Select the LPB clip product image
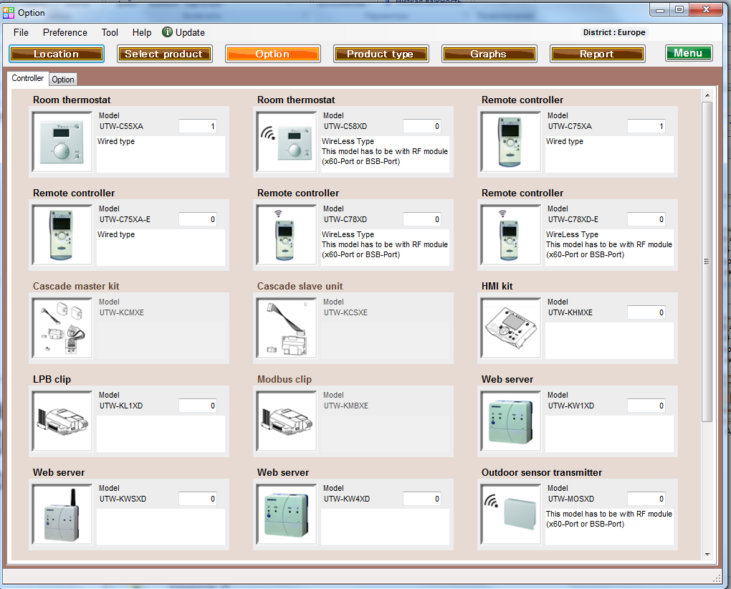This screenshot has height=589, width=731. pyautogui.click(x=62, y=421)
